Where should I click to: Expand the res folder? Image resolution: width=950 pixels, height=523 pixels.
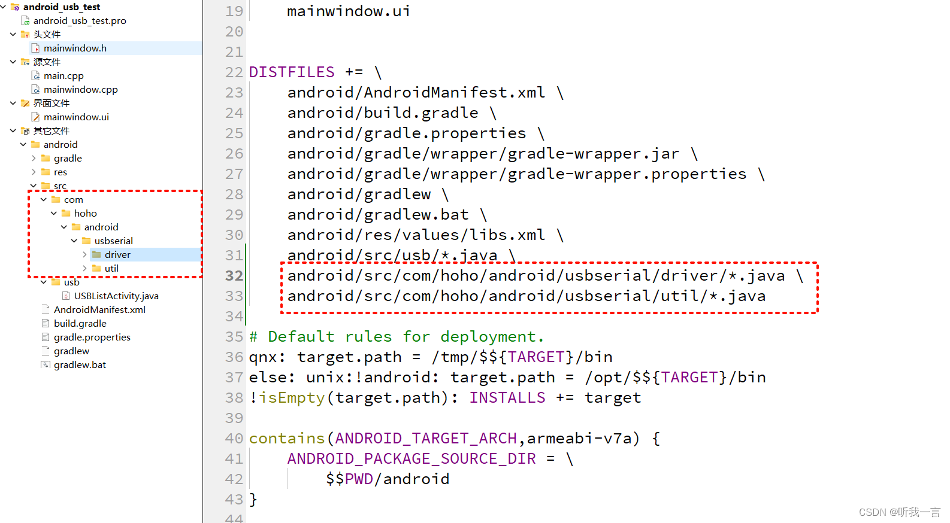pyautogui.click(x=34, y=172)
